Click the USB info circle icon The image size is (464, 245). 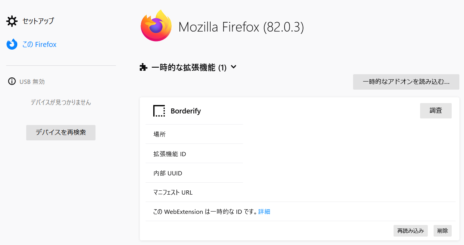tap(12, 82)
